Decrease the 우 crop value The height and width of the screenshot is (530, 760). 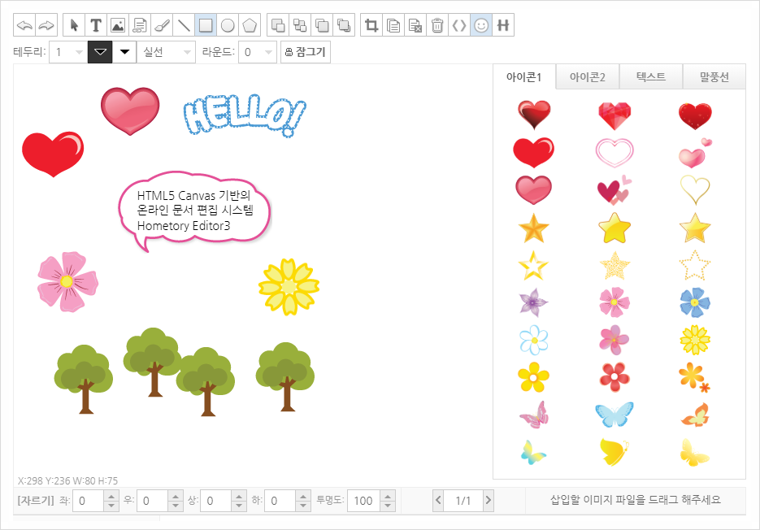coord(175,506)
